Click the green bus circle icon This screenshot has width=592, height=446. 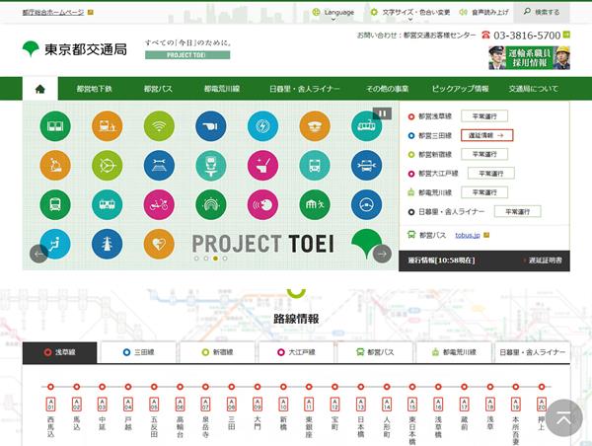point(55,204)
